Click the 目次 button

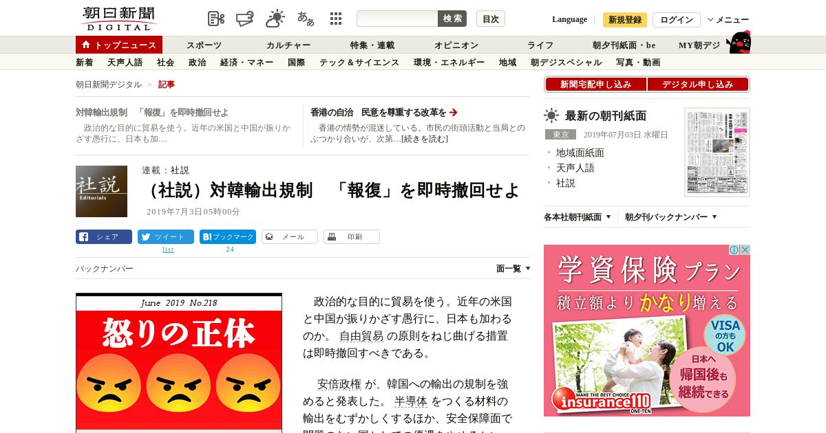click(491, 19)
